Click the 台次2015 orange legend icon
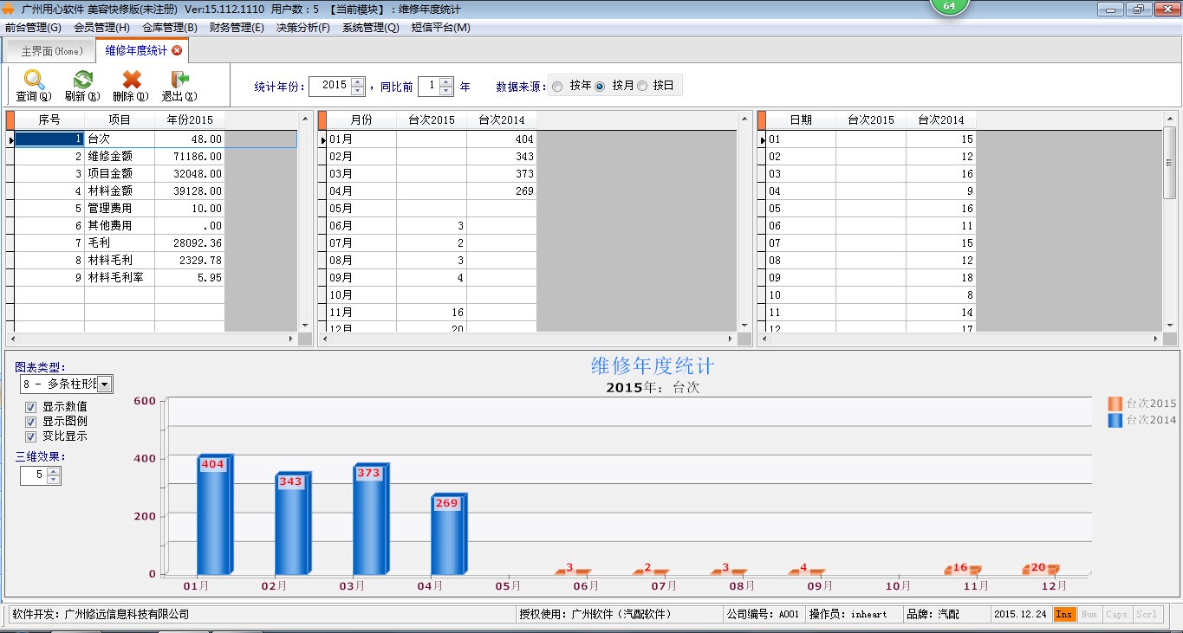Viewport: 1183px width, 633px height. tap(1115, 404)
